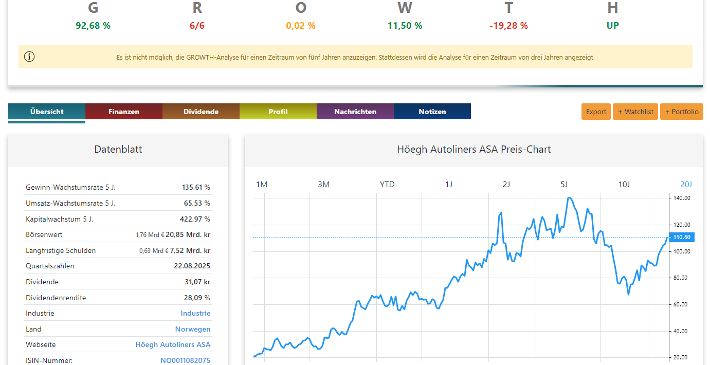Go to the Nachrichten tab
The height and width of the screenshot is (365, 710).
pyautogui.click(x=355, y=112)
